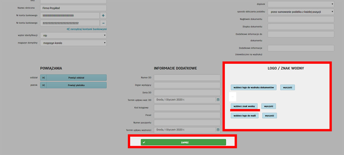Screen dimensions: 344x155
Task: Focus the Nazwa skrócona input field
Action: click(73, 8)
